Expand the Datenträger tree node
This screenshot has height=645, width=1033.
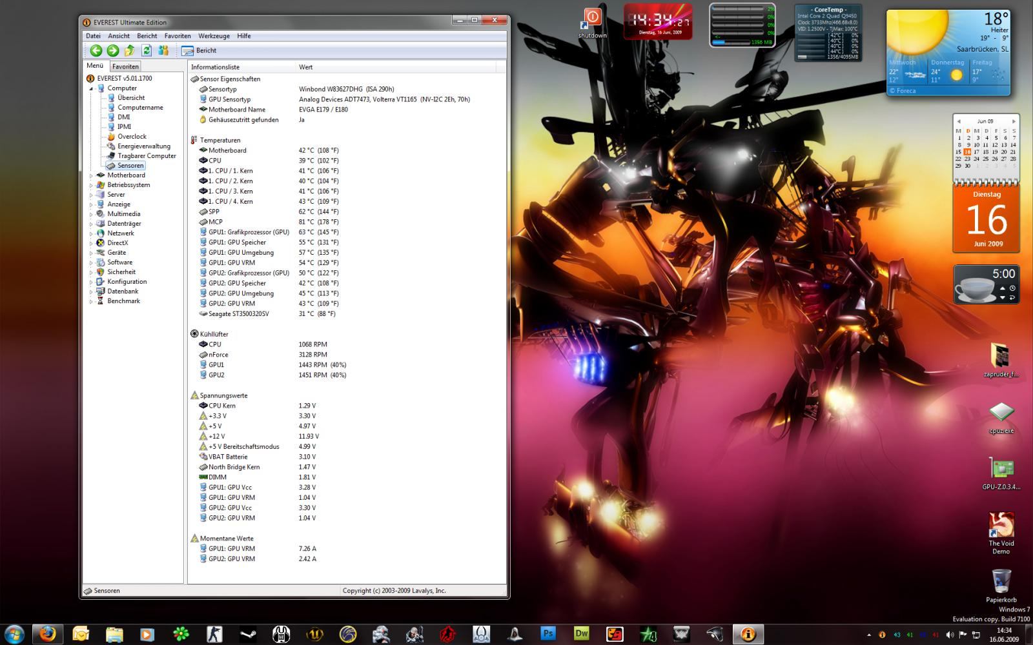pyautogui.click(x=91, y=224)
